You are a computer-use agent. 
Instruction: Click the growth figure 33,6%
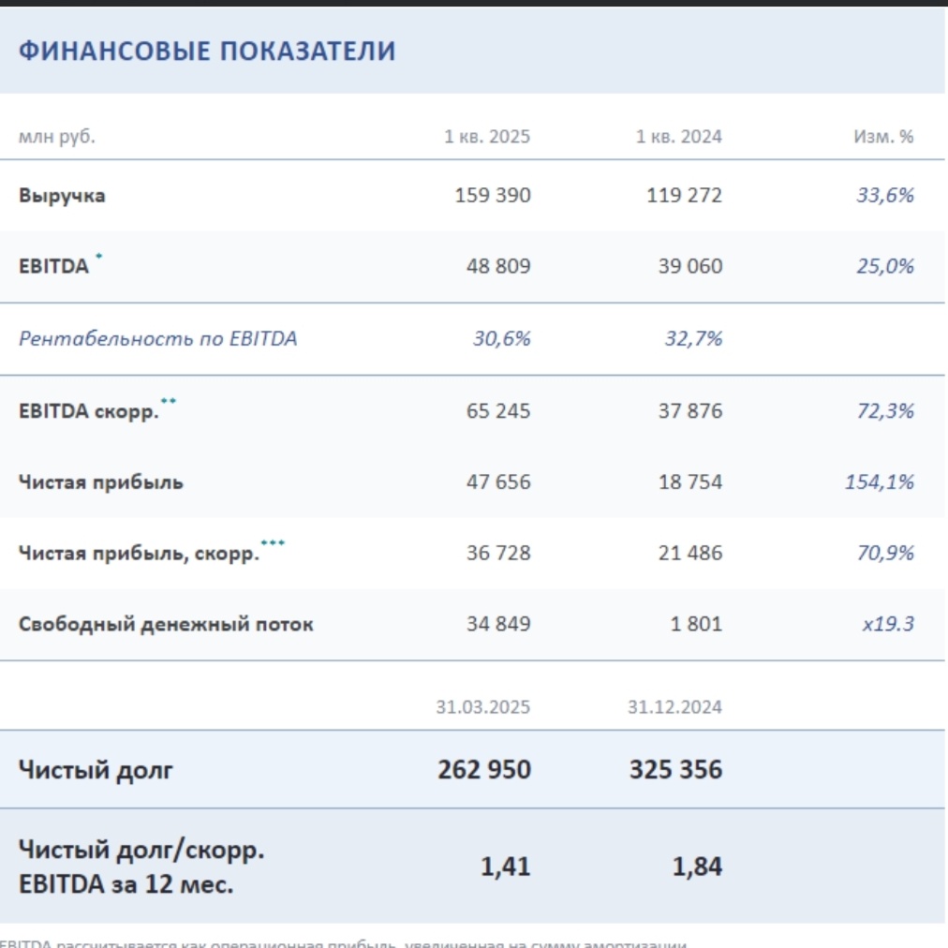[891, 196]
